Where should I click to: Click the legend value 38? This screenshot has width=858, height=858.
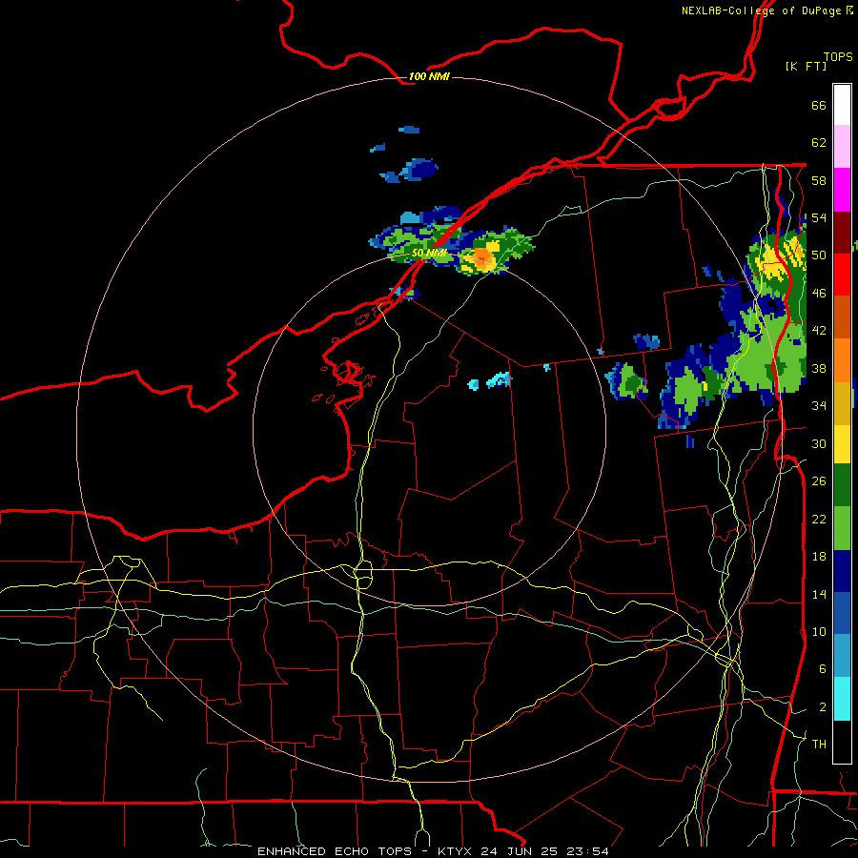pos(819,368)
